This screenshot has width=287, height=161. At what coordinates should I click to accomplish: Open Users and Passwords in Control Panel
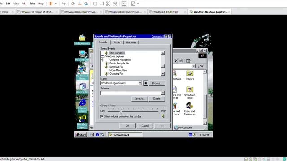(189, 109)
